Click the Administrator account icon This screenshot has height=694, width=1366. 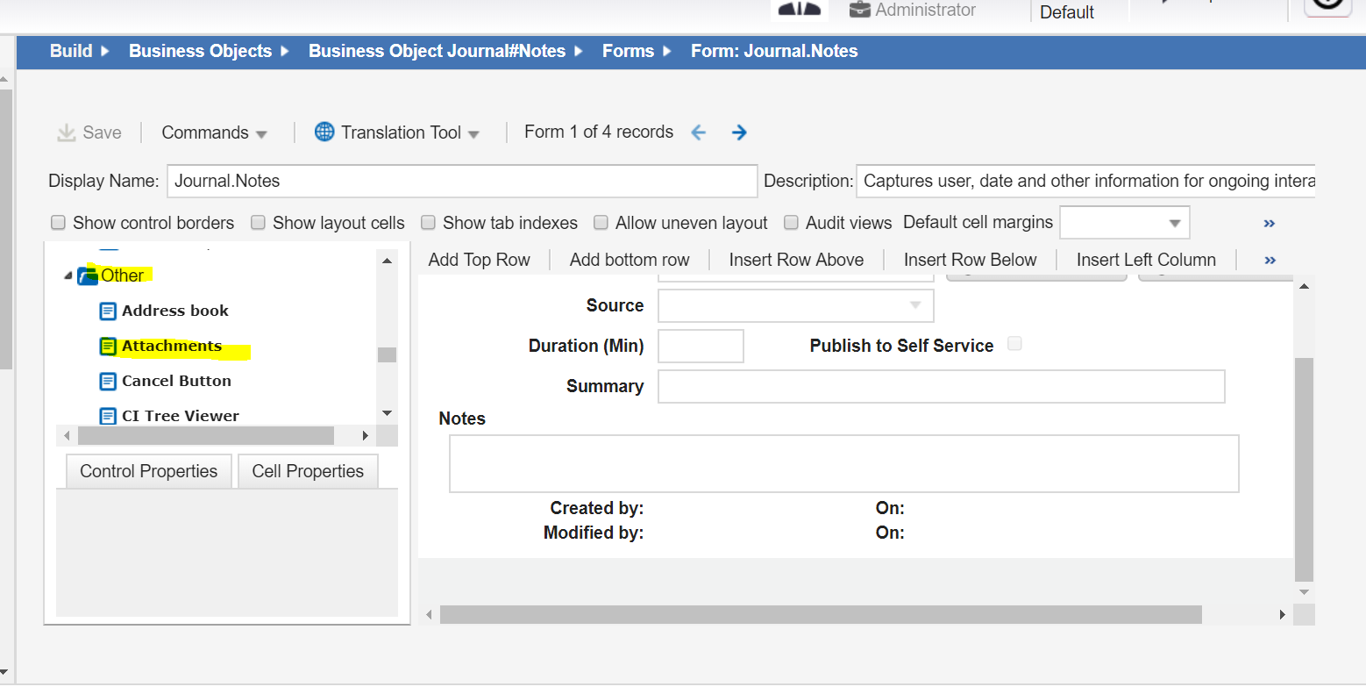tap(858, 11)
